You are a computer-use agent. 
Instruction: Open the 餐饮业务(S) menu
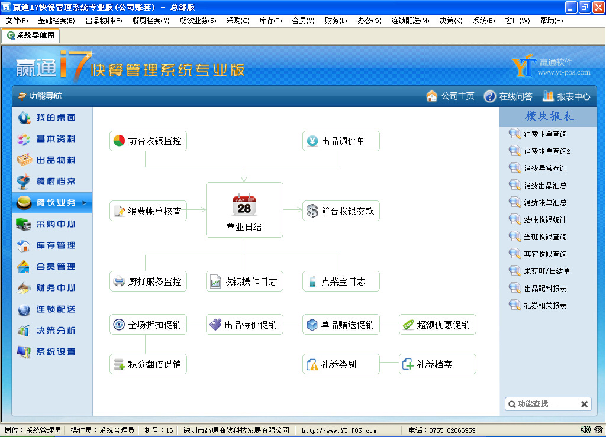[x=198, y=21]
